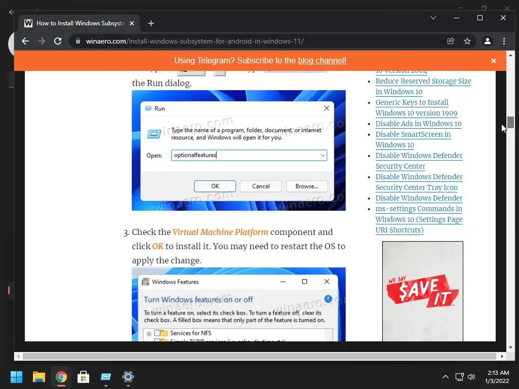This screenshot has height=389, width=519.
Task: Open a new tab with the plus button
Action: pyautogui.click(x=151, y=23)
